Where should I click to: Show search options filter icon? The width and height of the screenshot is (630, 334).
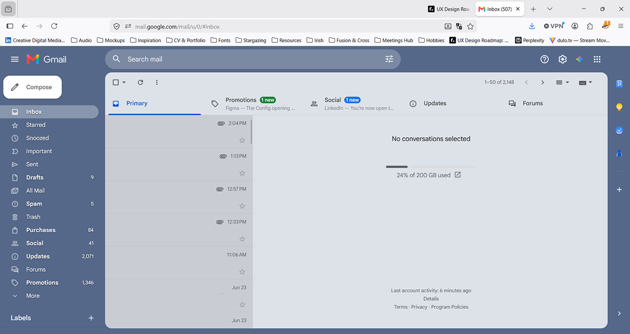pyautogui.click(x=389, y=59)
